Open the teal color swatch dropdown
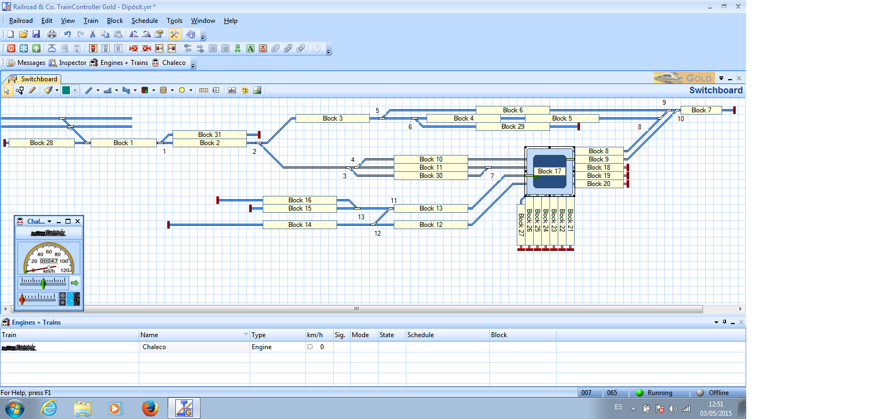The image size is (874, 419). pyautogui.click(x=75, y=91)
